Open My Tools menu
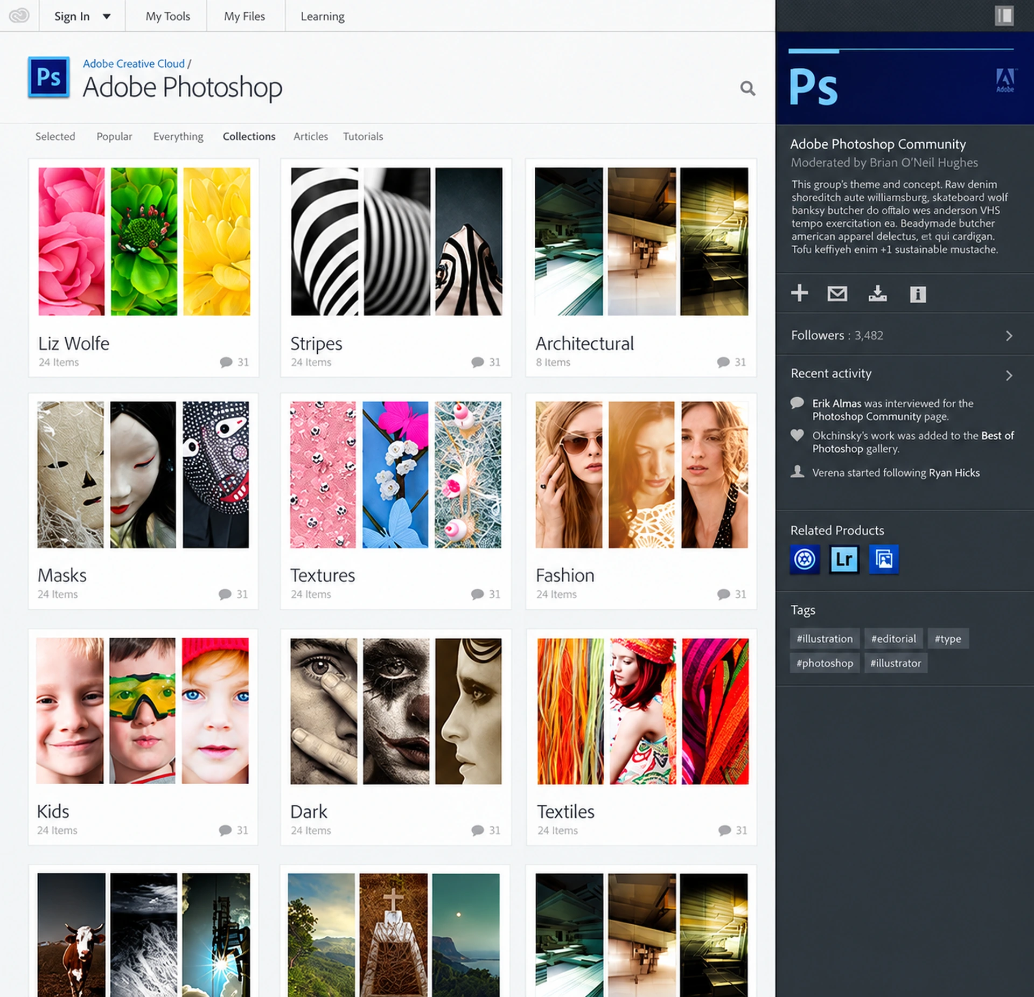 pos(167,16)
